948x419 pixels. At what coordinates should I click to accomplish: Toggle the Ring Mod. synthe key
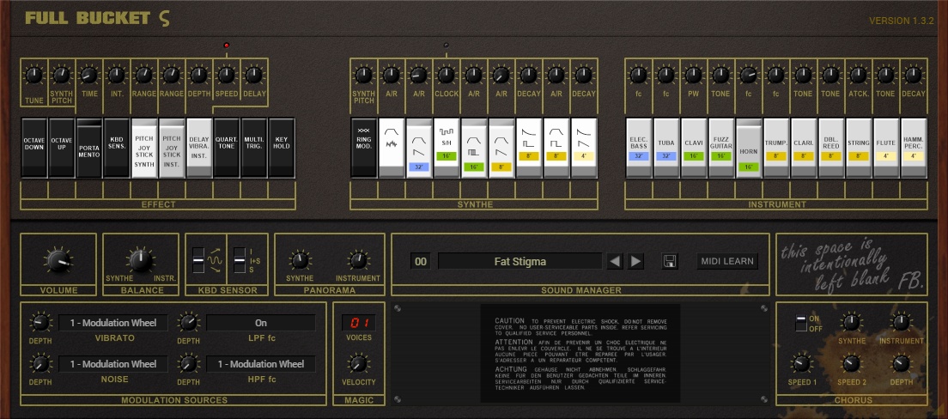(x=363, y=148)
